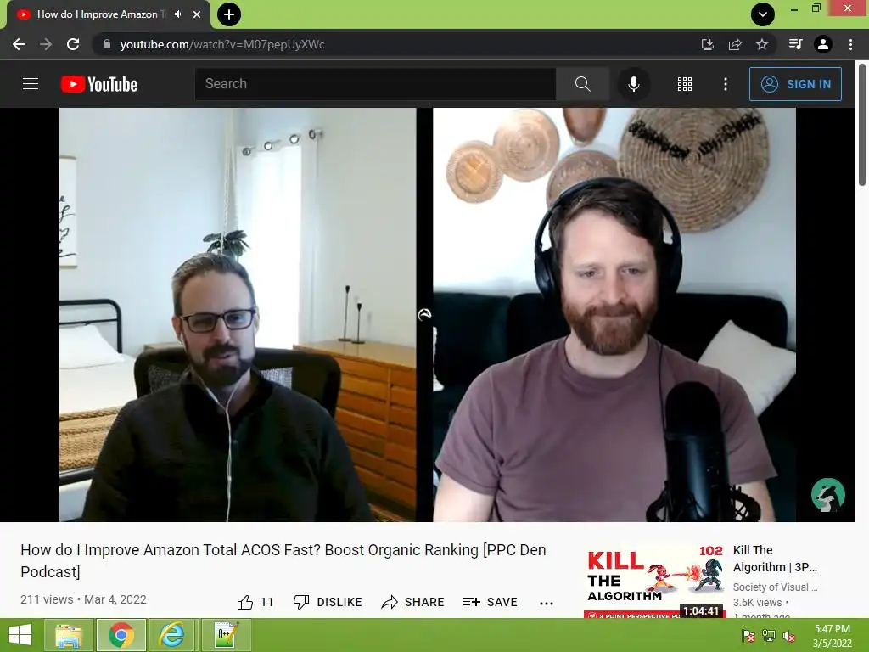Click the muted volume tray icon
The width and height of the screenshot is (869, 652).
[x=789, y=636]
